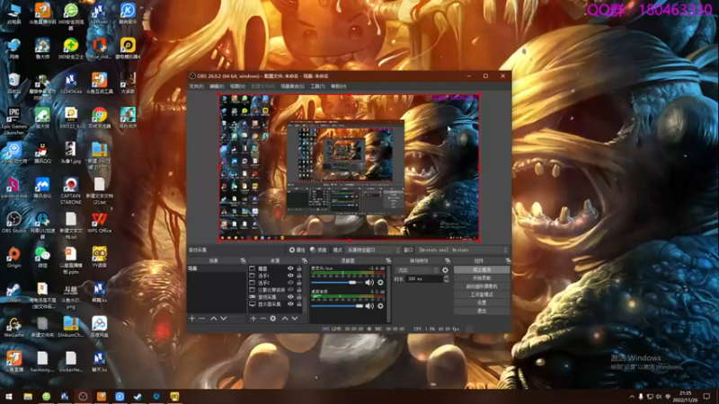Open source properties gear in sources toolbar
The image size is (719, 404).
(x=273, y=319)
